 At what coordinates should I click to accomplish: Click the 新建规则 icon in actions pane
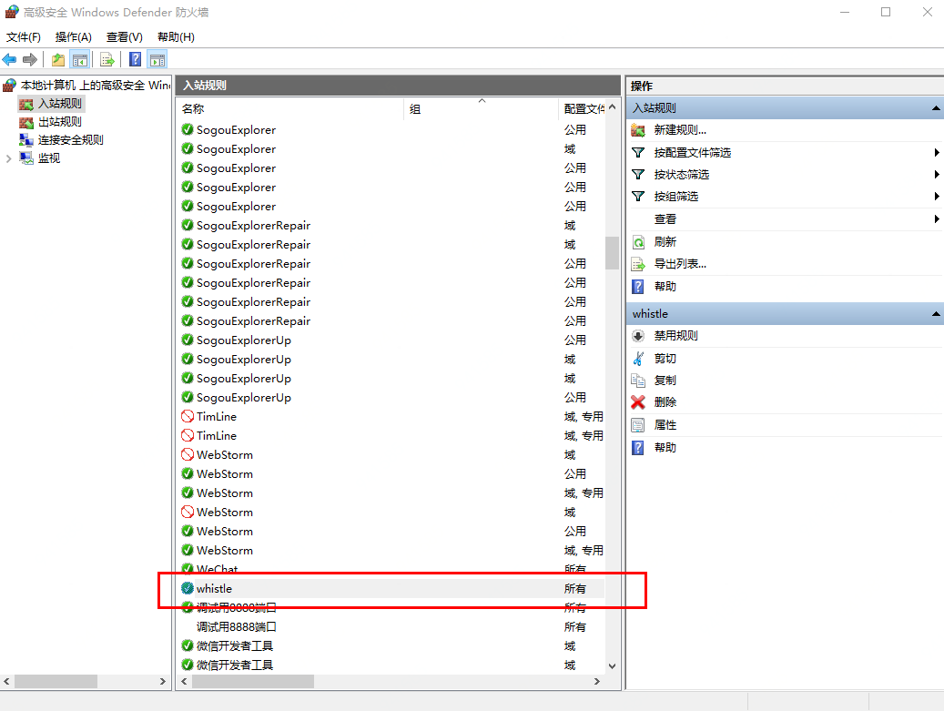(x=638, y=130)
